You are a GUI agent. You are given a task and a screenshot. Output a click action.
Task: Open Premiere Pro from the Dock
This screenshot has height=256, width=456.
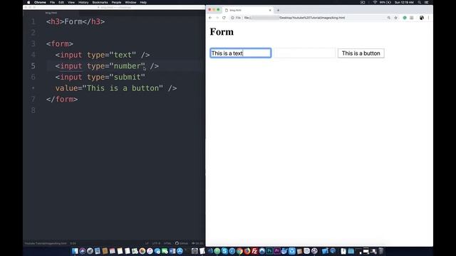click(277, 251)
